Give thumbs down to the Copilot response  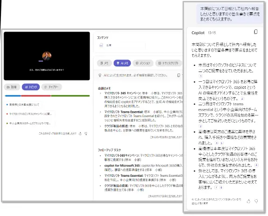point(256,202)
